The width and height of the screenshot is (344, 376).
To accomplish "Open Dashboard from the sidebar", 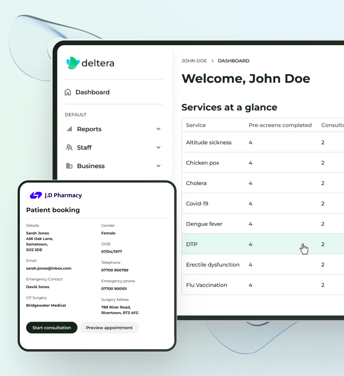I will click(x=92, y=92).
